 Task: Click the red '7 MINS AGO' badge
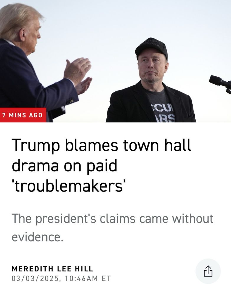[x=23, y=115]
